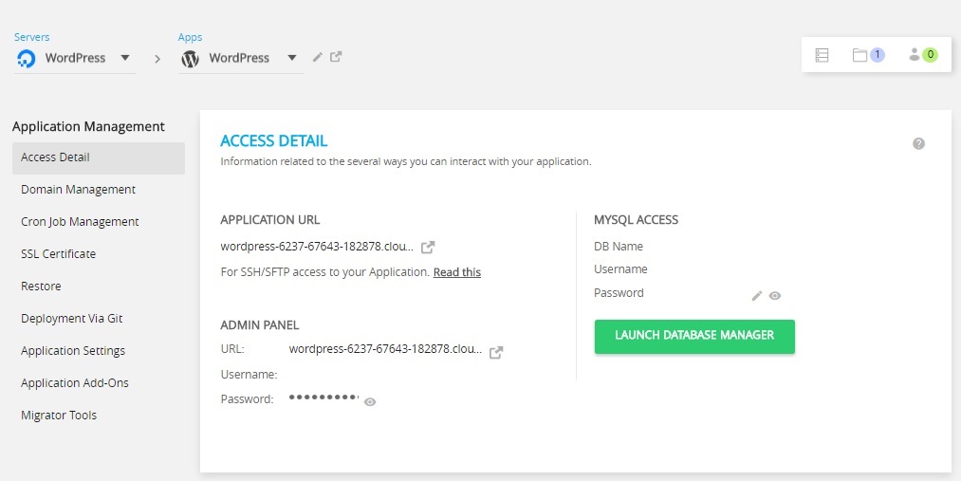Open the projects folder icon with badge 1
The height and width of the screenshot is (481, 961).
(868, 55)
